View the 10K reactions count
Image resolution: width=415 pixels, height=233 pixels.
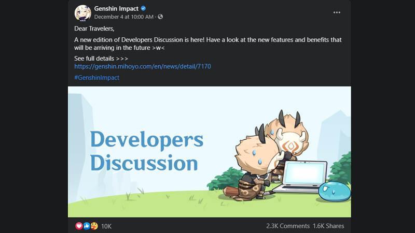click(106, 226)
